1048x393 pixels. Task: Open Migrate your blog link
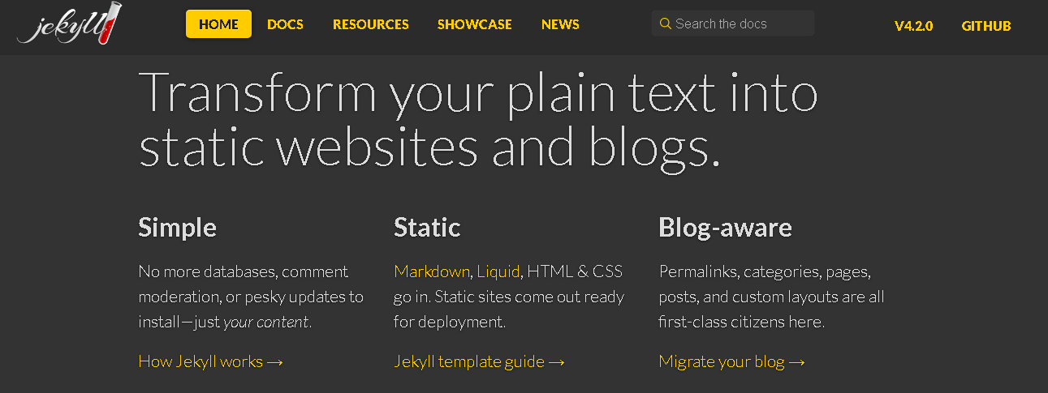pos(731,361)
